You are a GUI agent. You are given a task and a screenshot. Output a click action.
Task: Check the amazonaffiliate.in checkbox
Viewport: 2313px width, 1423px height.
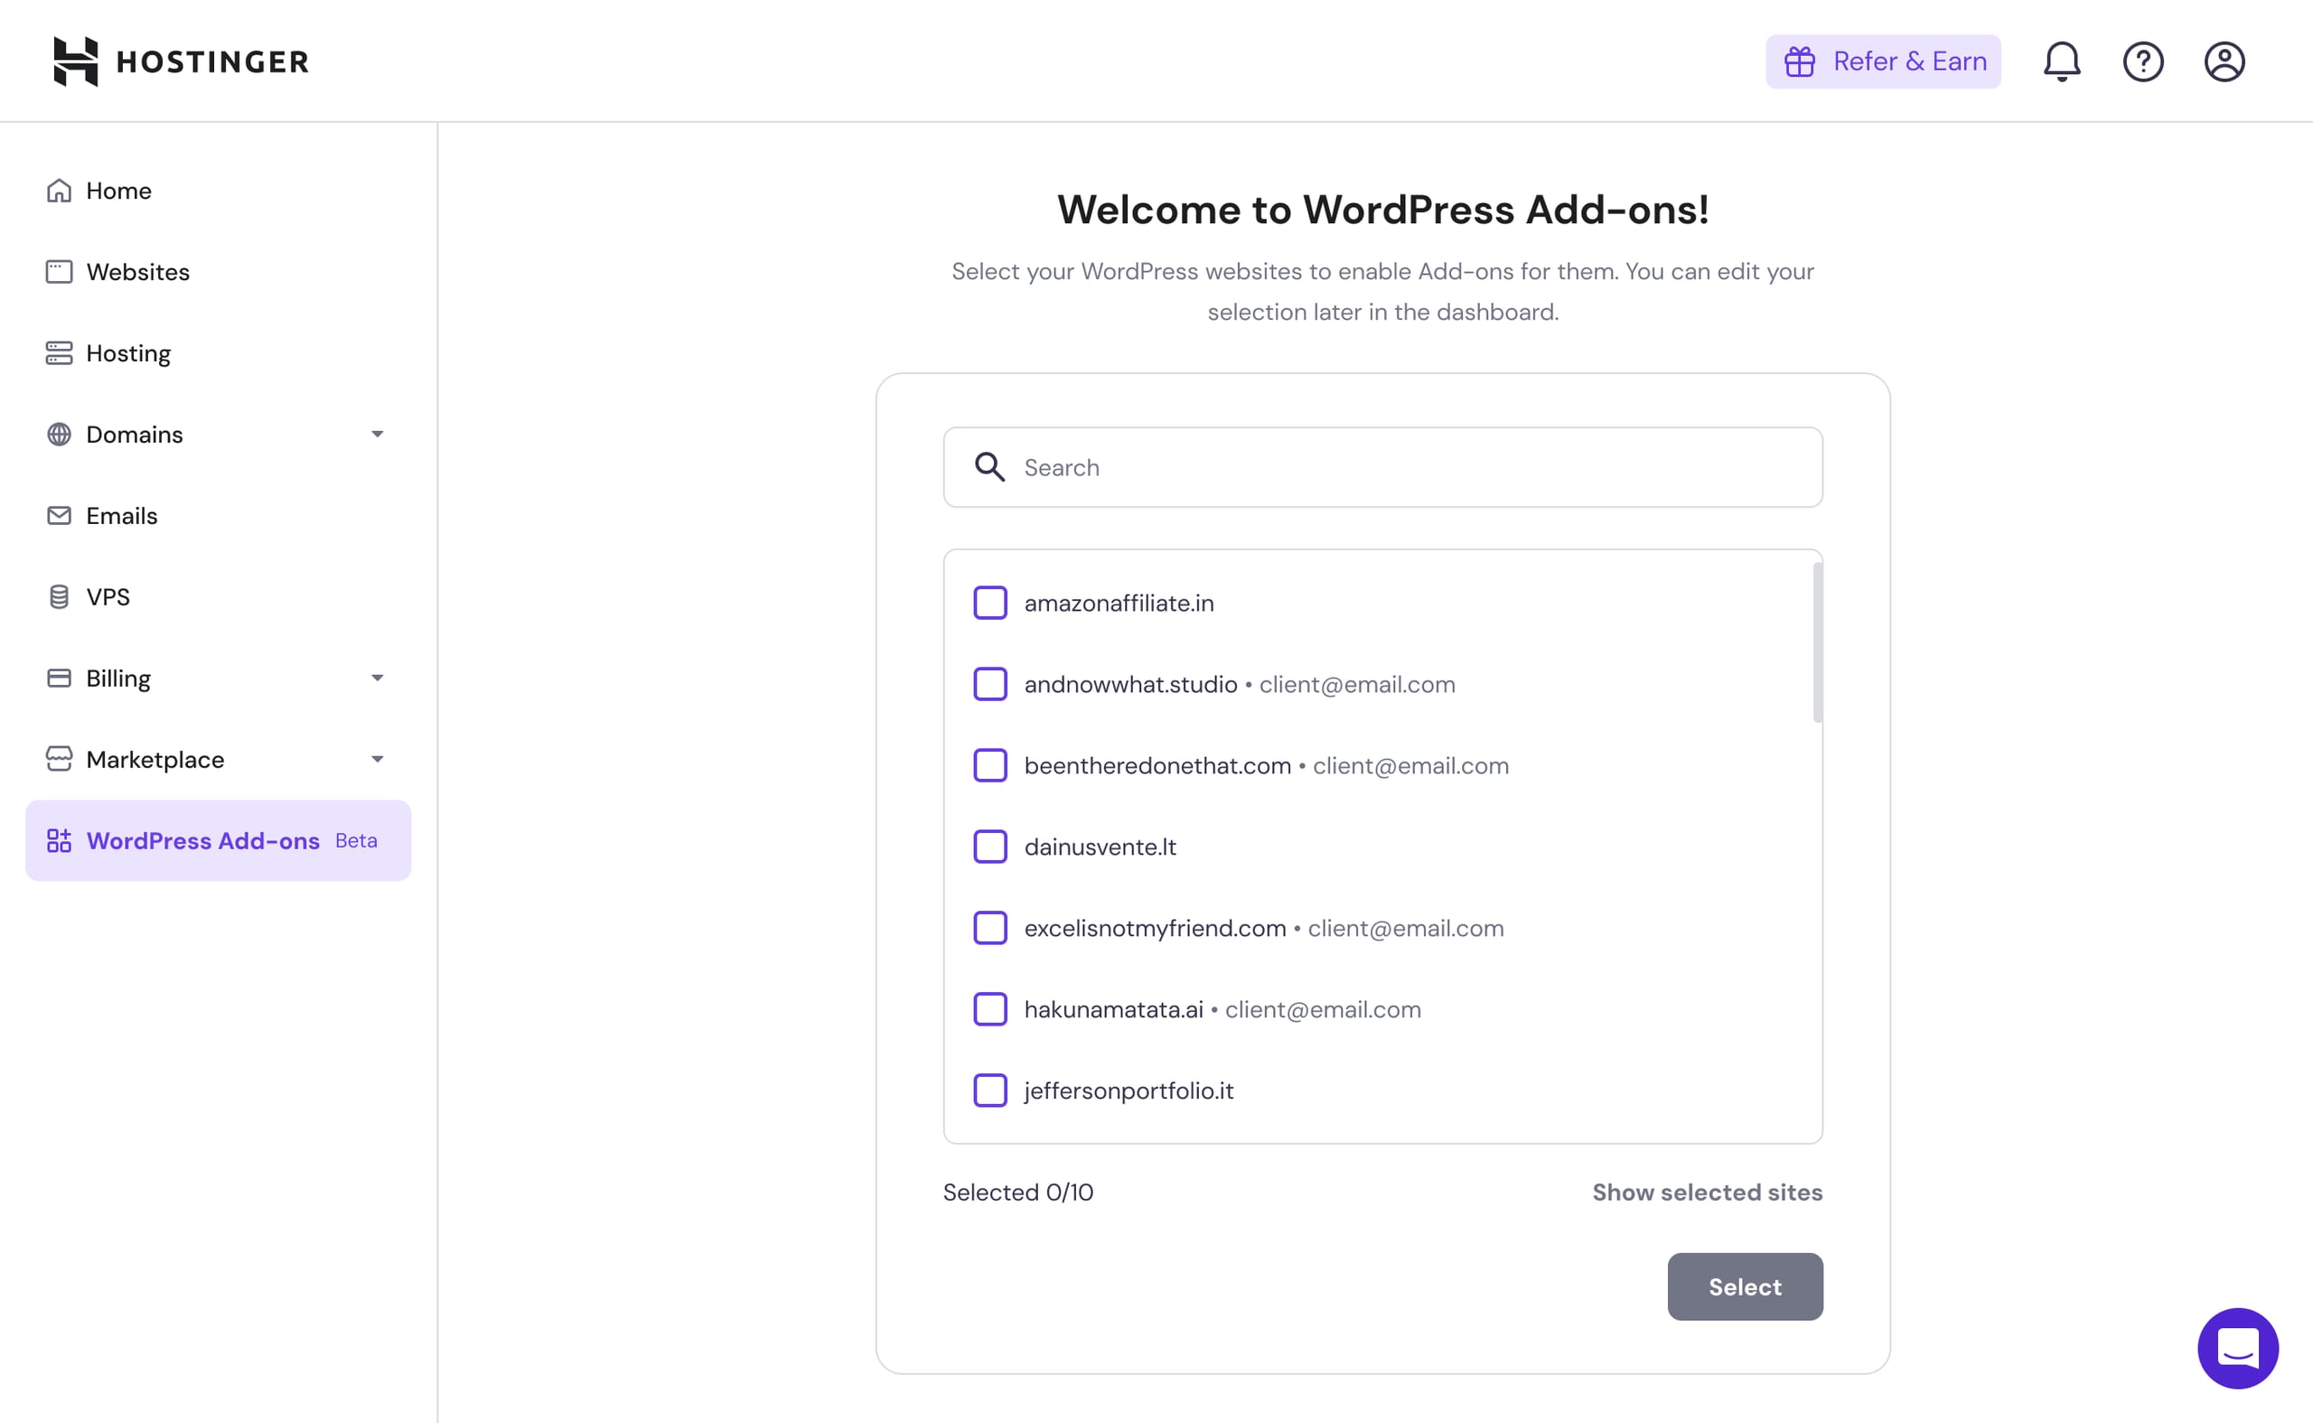pos(989,603)
